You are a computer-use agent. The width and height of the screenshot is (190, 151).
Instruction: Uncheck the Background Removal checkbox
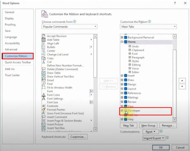[126, 37]
